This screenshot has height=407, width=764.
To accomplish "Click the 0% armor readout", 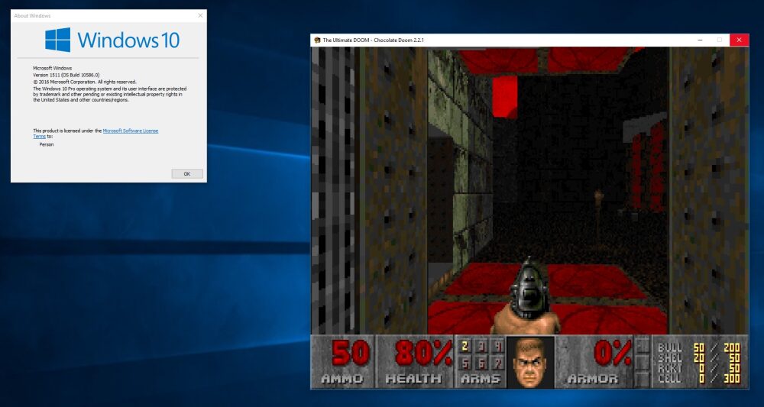I will click(x=613, y=353).
